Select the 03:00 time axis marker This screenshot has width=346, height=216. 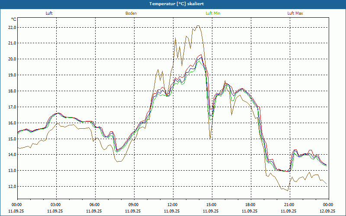point(56,205)
